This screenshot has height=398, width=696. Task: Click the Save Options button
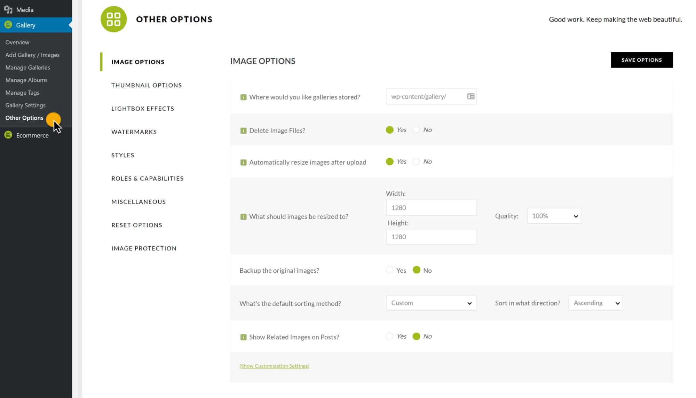pyautogui.click(x=642, y=60)
